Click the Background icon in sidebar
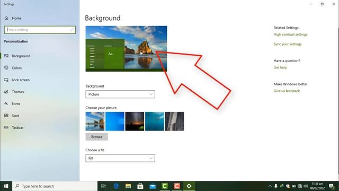This screenshot has width=339, height=191. [6, 56]
